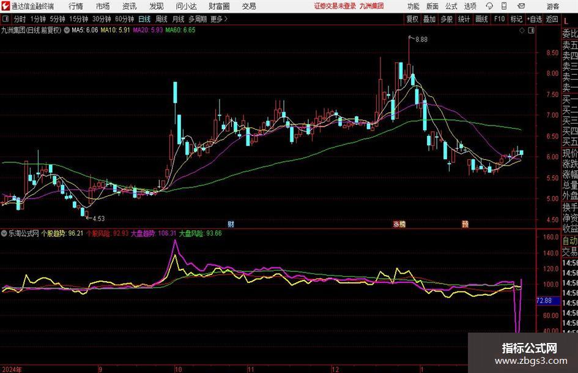Click the 4.53 low price label

click(x=98, y=219)
